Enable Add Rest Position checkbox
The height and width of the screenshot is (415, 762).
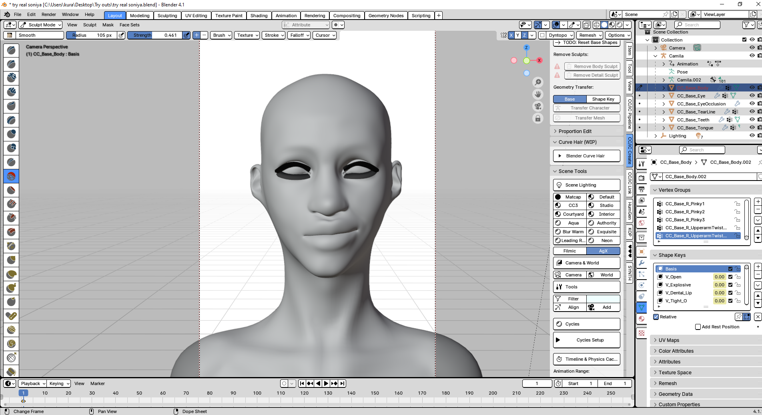pos(698,327)
